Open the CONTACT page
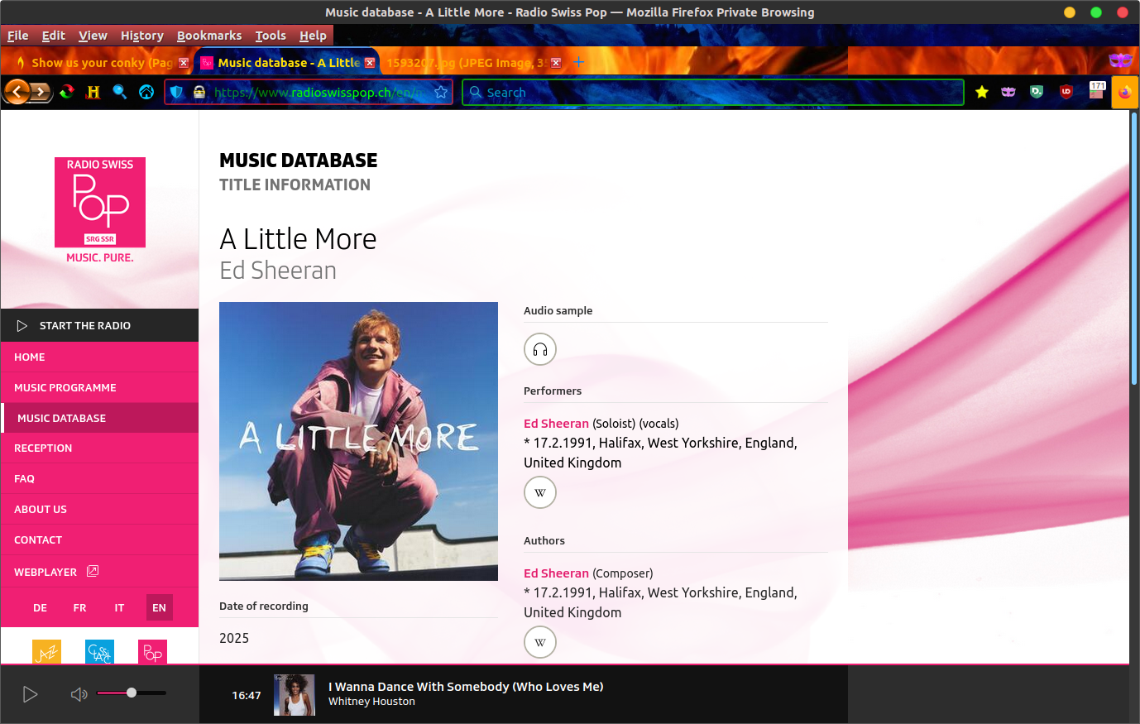The width and height of the screenshot is (1140, 724). click(99, 539)
